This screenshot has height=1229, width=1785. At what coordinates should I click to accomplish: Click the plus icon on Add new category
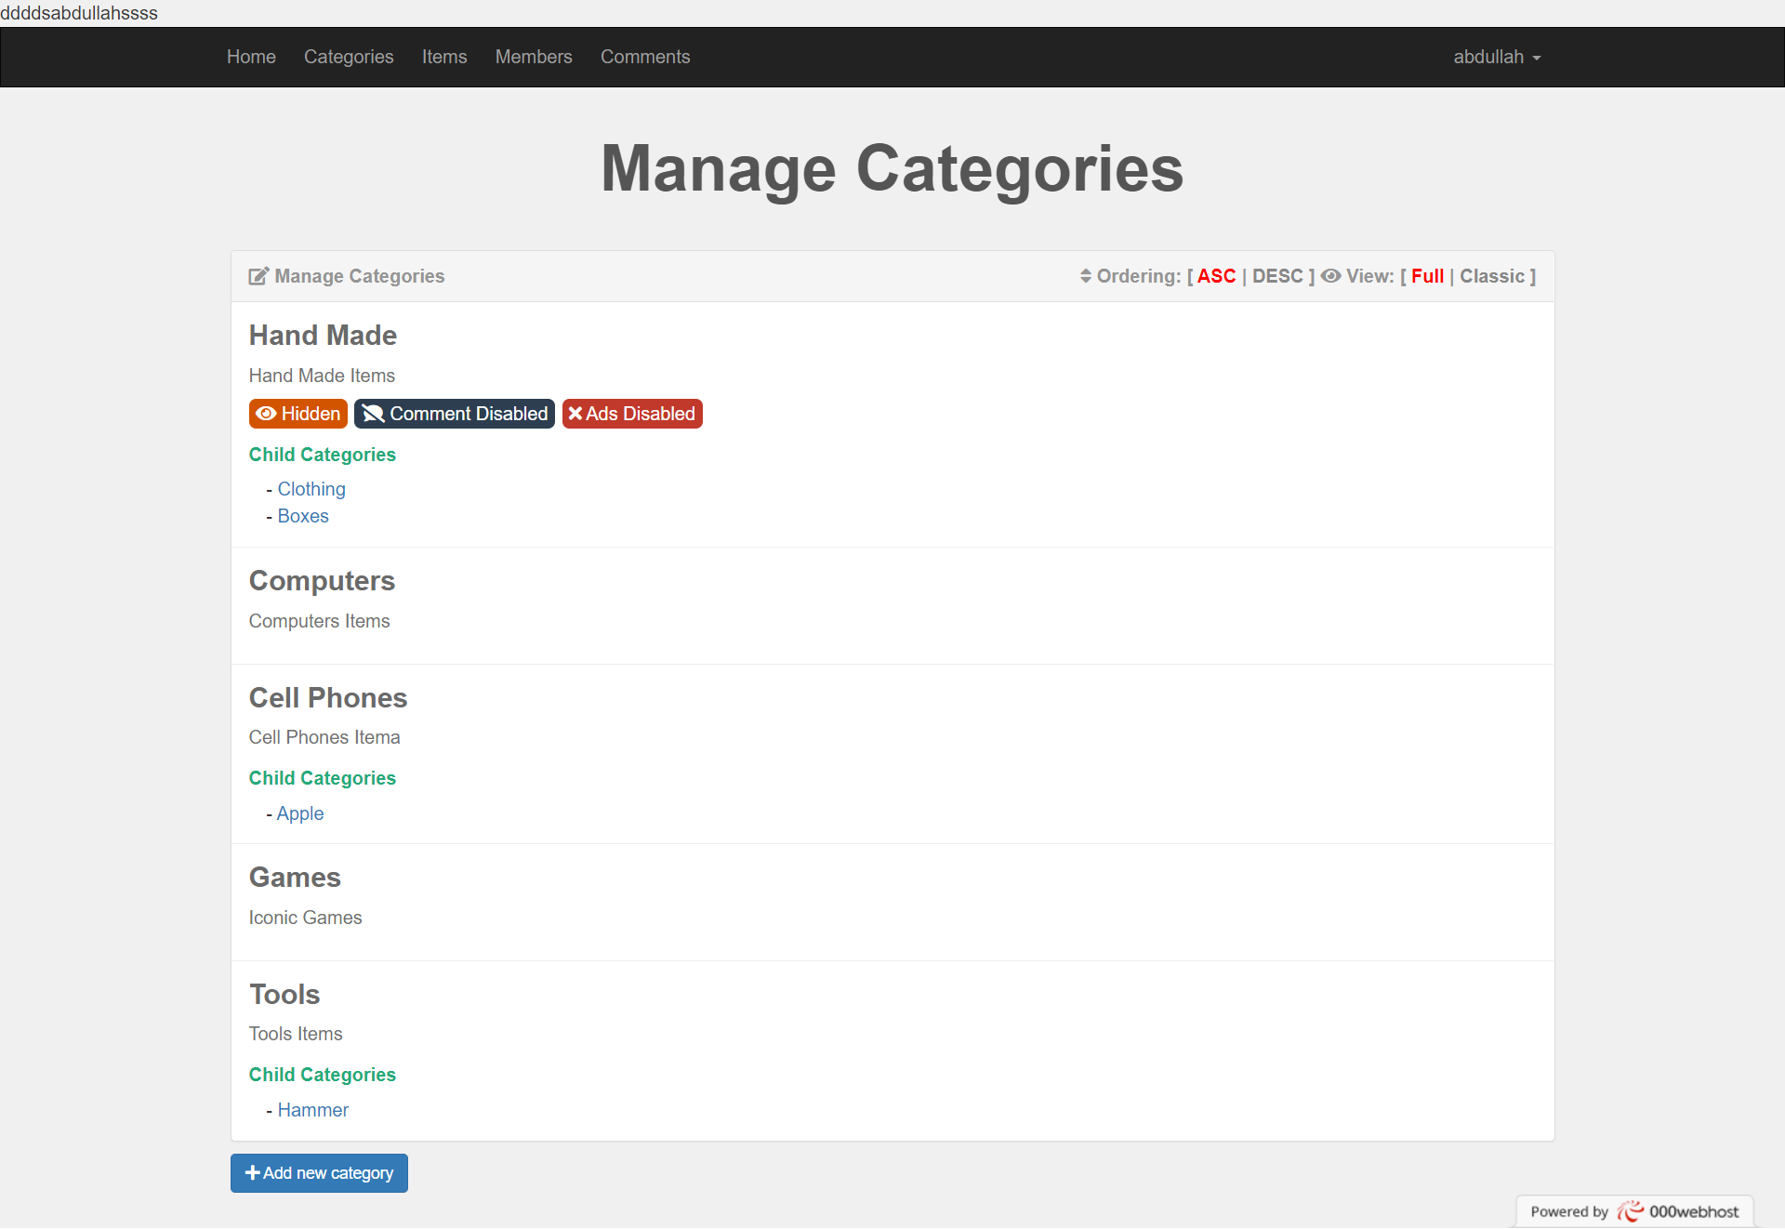coord(251,1173)
